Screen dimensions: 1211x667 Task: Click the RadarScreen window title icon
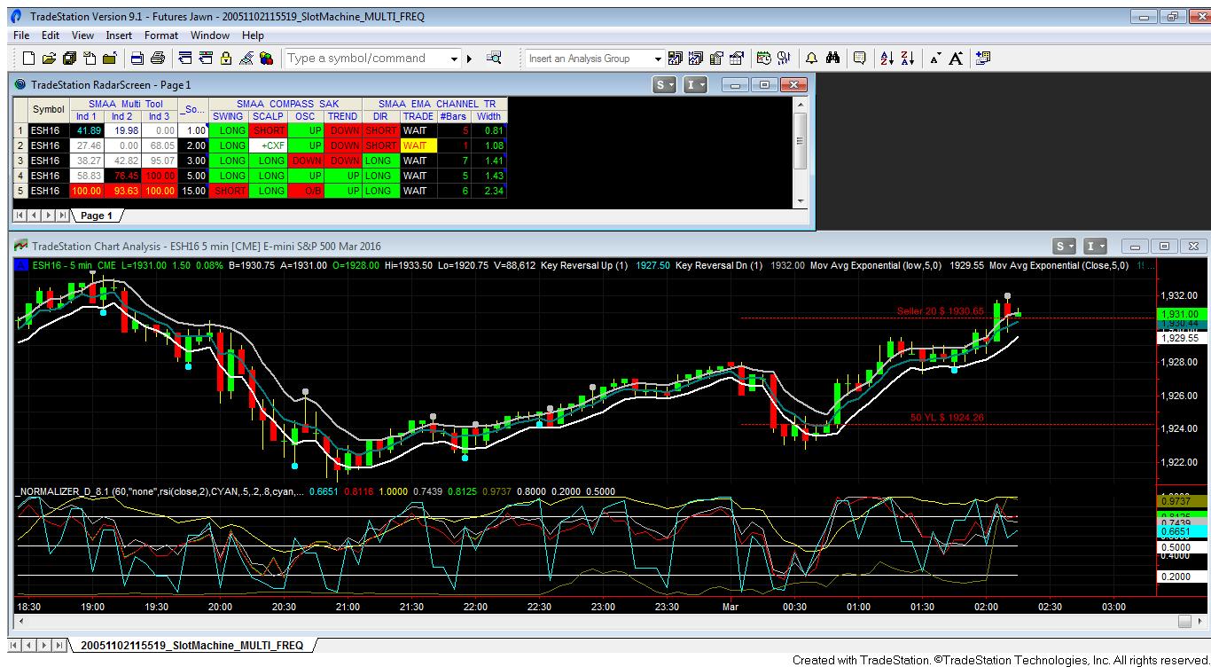pos(20,84)
